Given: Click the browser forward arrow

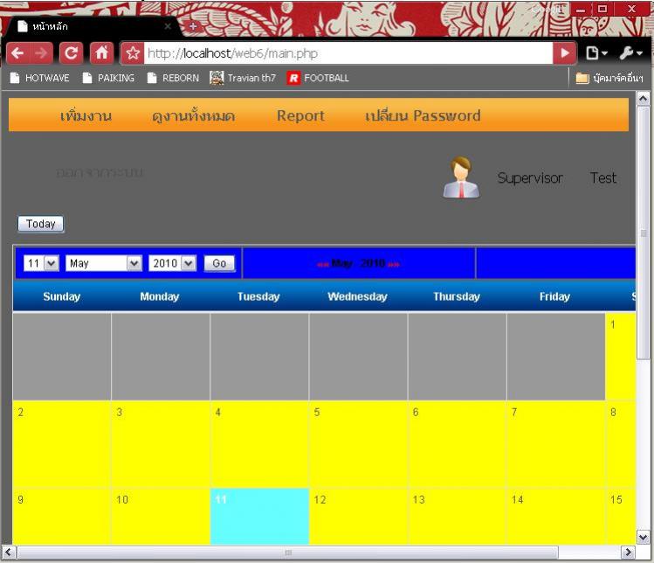Looking at the screenshot, I should coord(40,53).
